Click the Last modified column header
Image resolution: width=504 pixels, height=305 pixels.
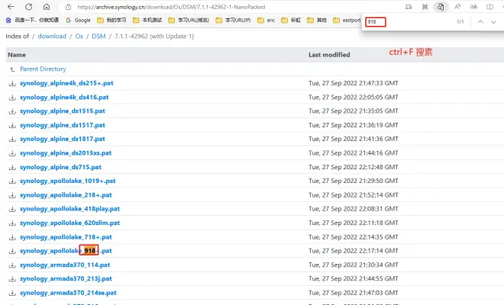click(329, 55)
